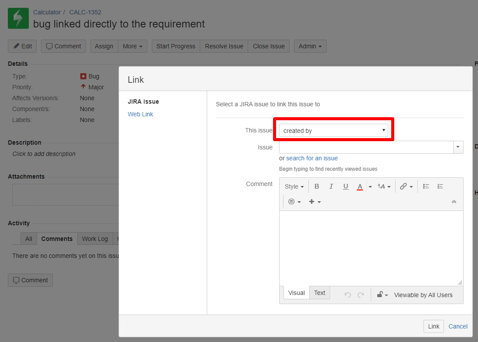The image size is (478, 342).
Task: Open the 'created by' link type dropdown
Action: 334,130
